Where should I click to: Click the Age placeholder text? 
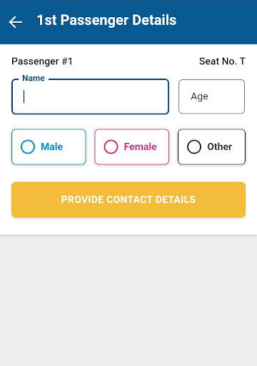[199, 97]
